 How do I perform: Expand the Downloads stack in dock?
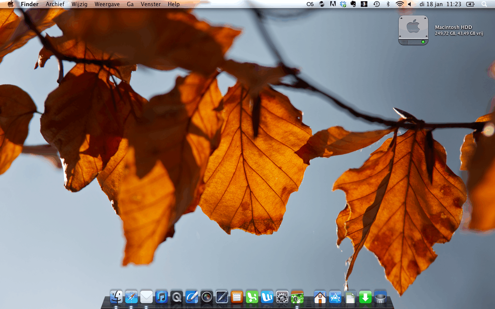pyautogui.click(x=365, y=297)
